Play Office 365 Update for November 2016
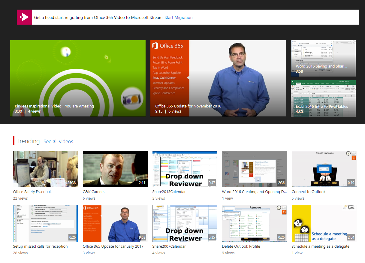Screen dimensions: 365x263 218,78
